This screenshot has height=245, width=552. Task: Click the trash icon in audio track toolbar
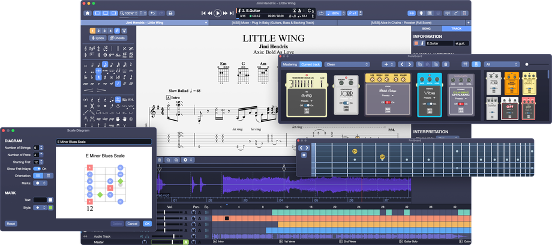point(160,160)
